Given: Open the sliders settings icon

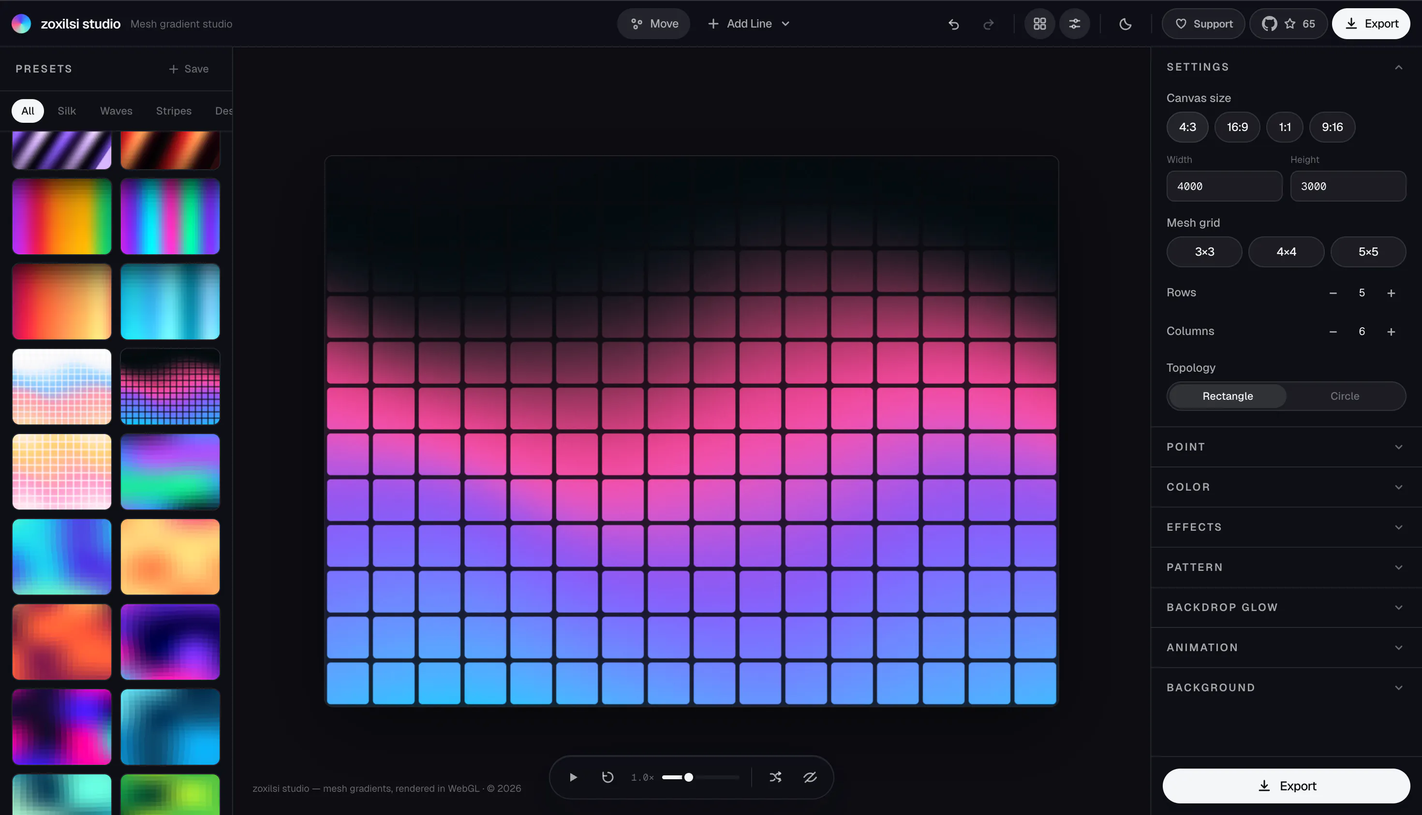Looking at the screenshot, I should tap(1074, 24).
